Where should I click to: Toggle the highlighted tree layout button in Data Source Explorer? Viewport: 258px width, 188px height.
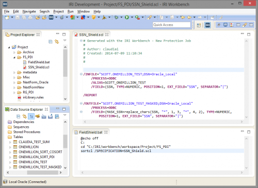tap(31, 116)
